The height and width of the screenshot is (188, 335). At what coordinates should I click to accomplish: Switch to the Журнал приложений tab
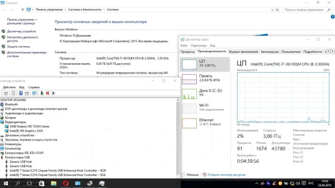(x=243, y=52)
